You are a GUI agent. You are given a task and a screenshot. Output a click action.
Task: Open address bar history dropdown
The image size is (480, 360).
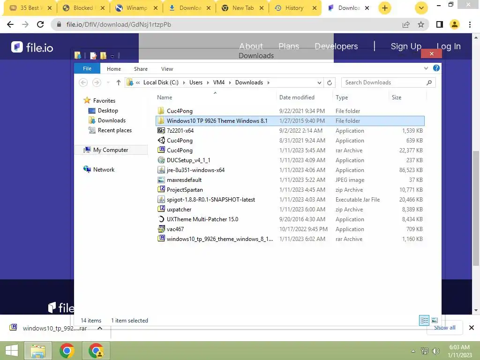(x=319, y=82)
